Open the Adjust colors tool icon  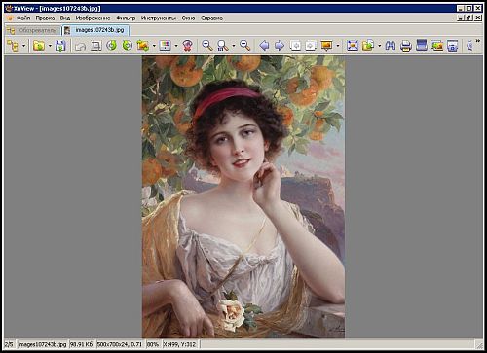pos(165,46)
